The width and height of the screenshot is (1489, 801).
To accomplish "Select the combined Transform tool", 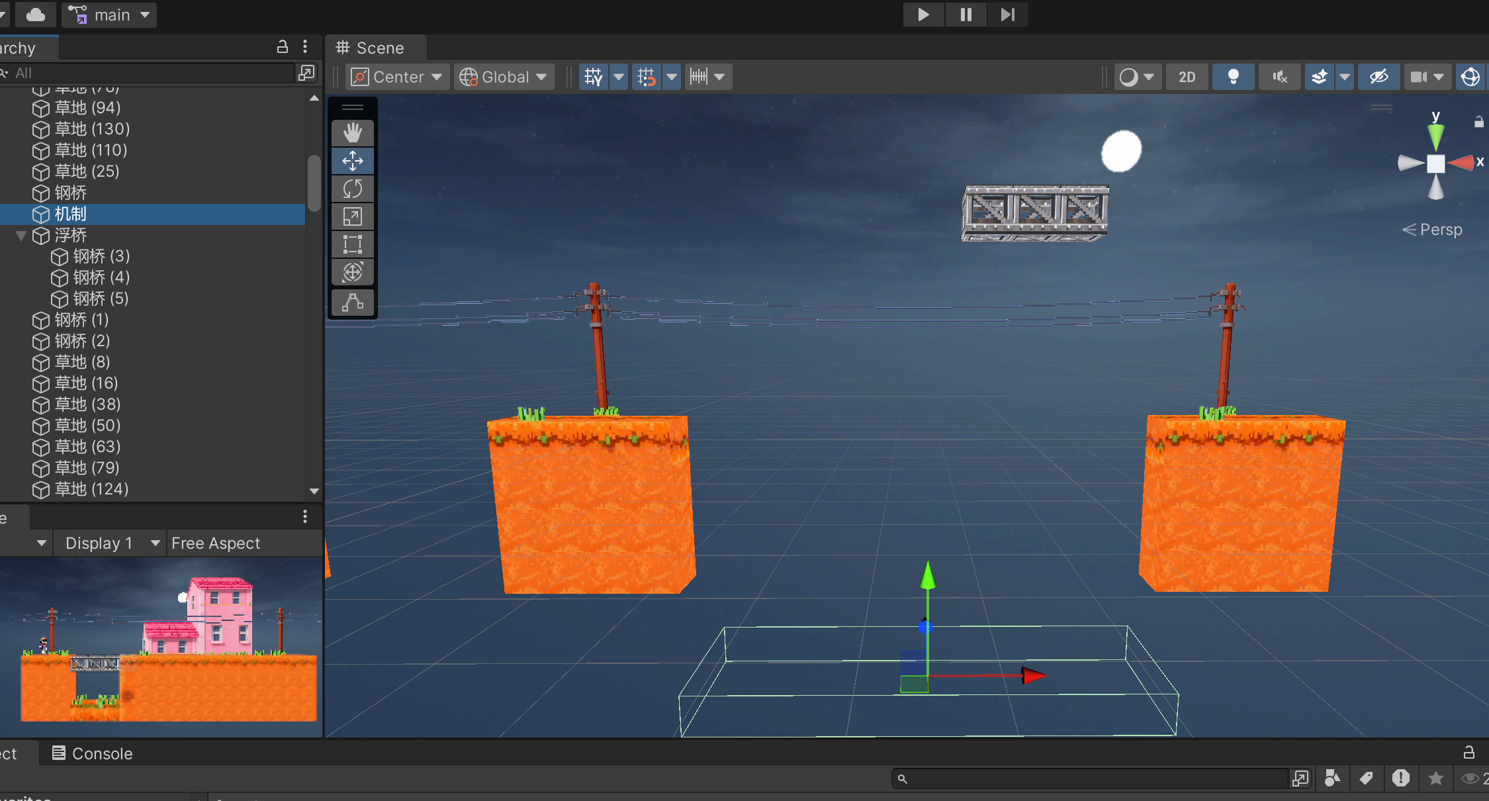I will (x=353, y=272).
